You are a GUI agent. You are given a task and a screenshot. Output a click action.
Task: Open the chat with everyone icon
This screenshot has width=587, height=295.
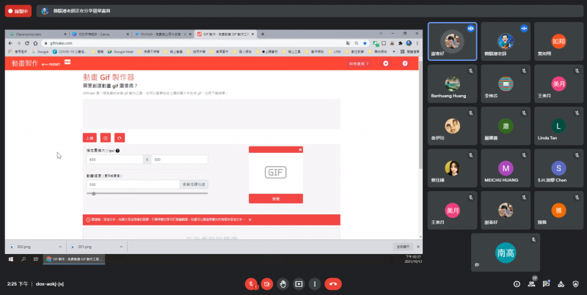[546, 284]
